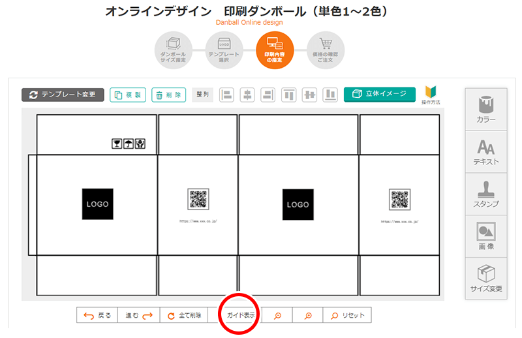Select the fragile glass handling mark
Image resolution: width=522 pixels, height=338 pixels.
pyautogui.click(x=117, y=144)
